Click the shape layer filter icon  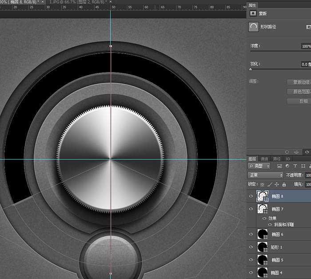pyautogui.click(x=303, y=166)
